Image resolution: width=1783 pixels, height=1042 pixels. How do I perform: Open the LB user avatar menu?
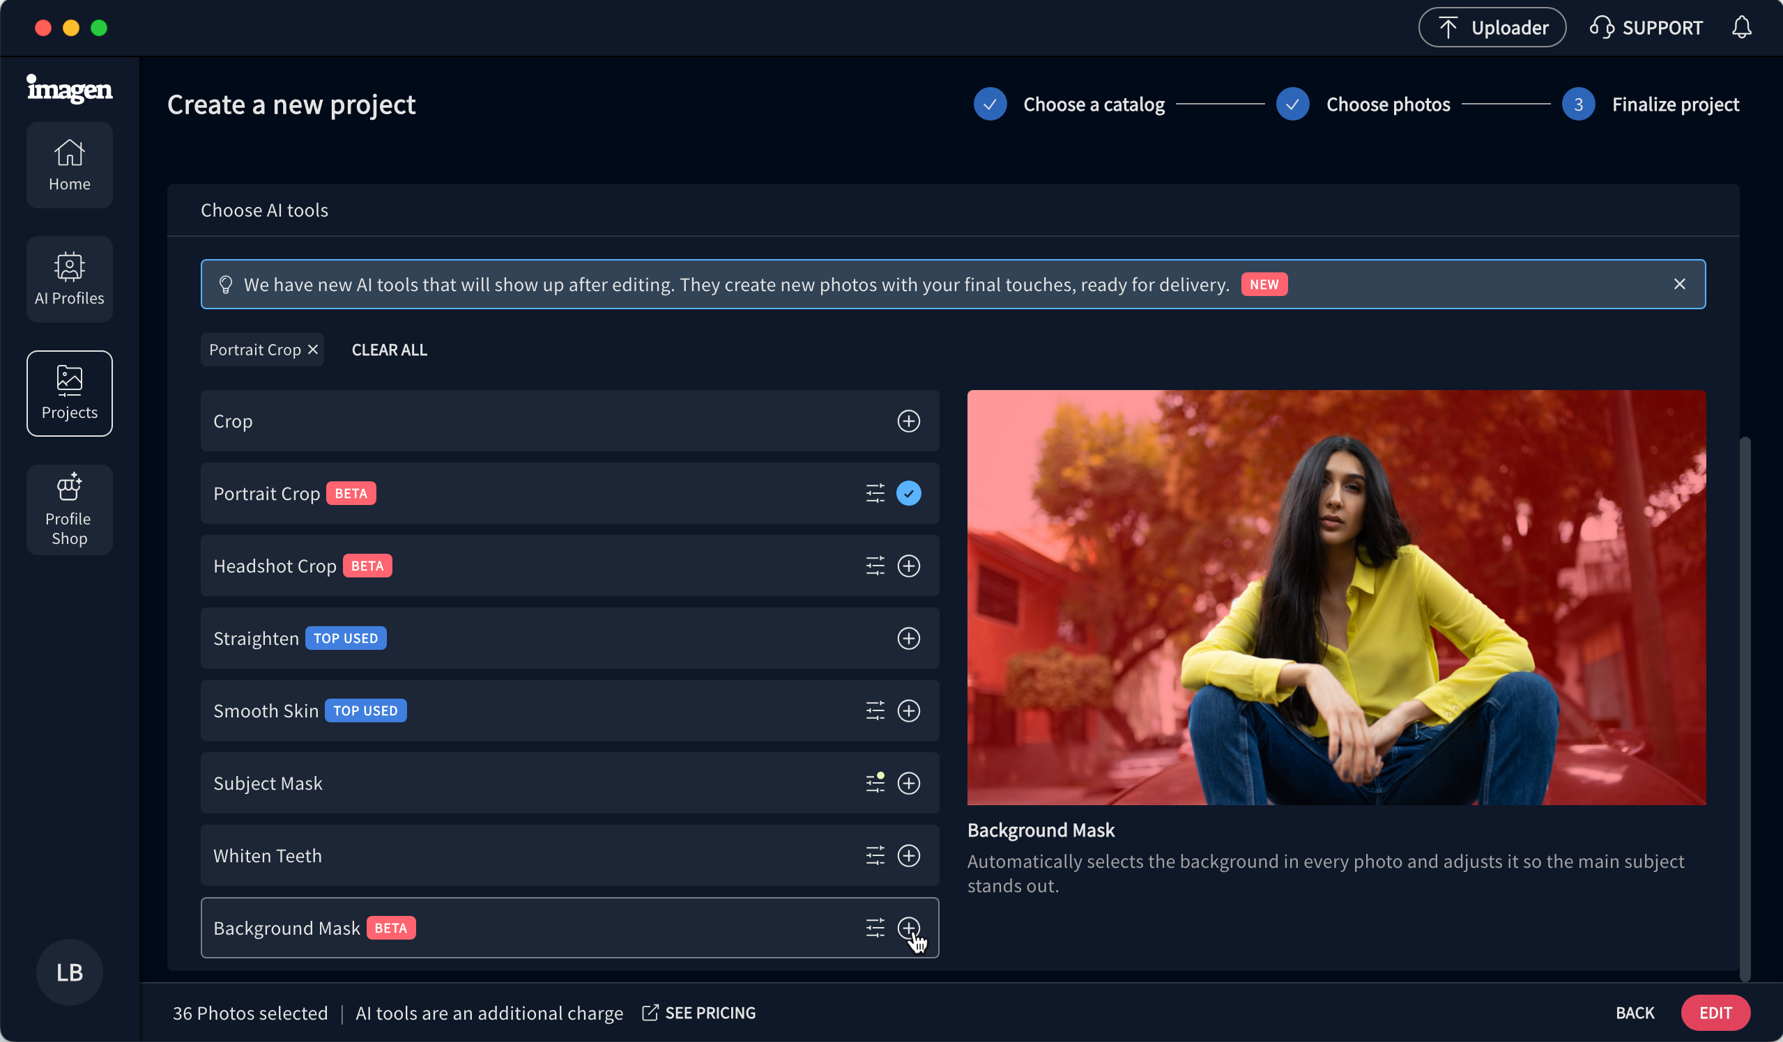click(69, 972)
